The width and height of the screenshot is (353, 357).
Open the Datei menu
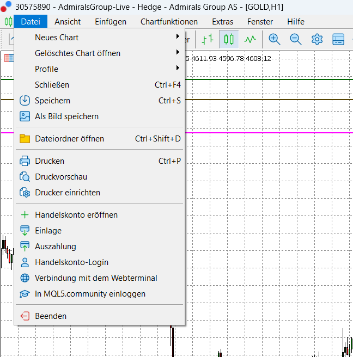[x=31, y=22]
